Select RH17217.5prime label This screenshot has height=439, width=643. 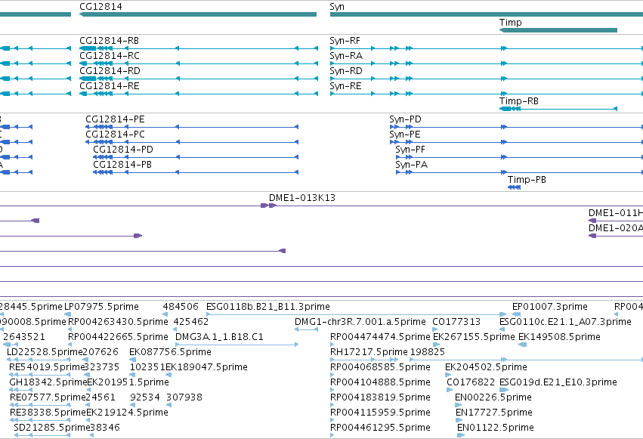tap(369, 352)
